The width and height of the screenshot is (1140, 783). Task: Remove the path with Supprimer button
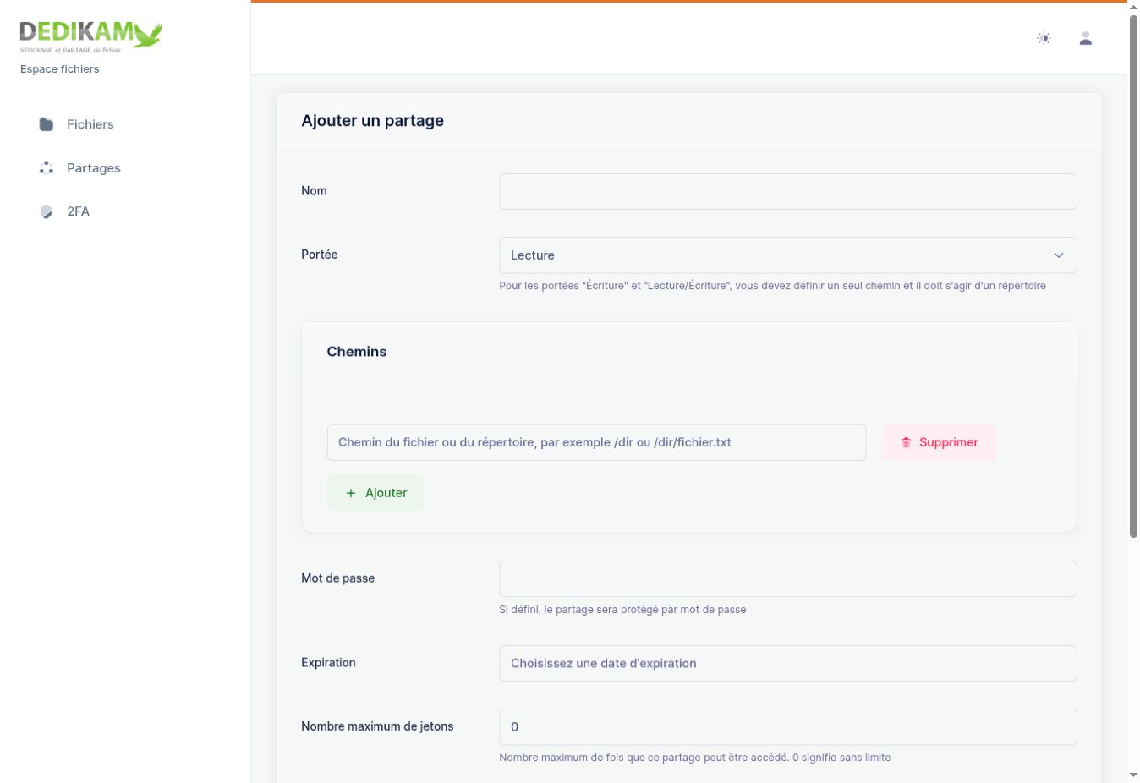point(939,442)
